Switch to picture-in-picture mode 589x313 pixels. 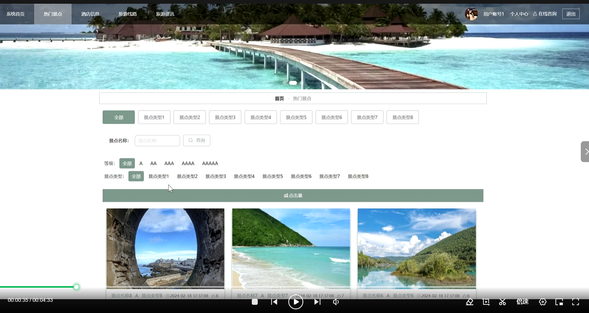coord(559,302)
